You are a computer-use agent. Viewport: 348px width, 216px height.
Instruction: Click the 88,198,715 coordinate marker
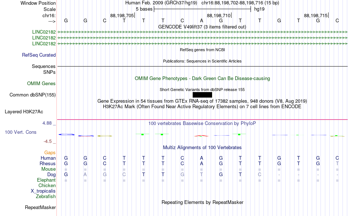pyautogui.click(x=316, y=15)
